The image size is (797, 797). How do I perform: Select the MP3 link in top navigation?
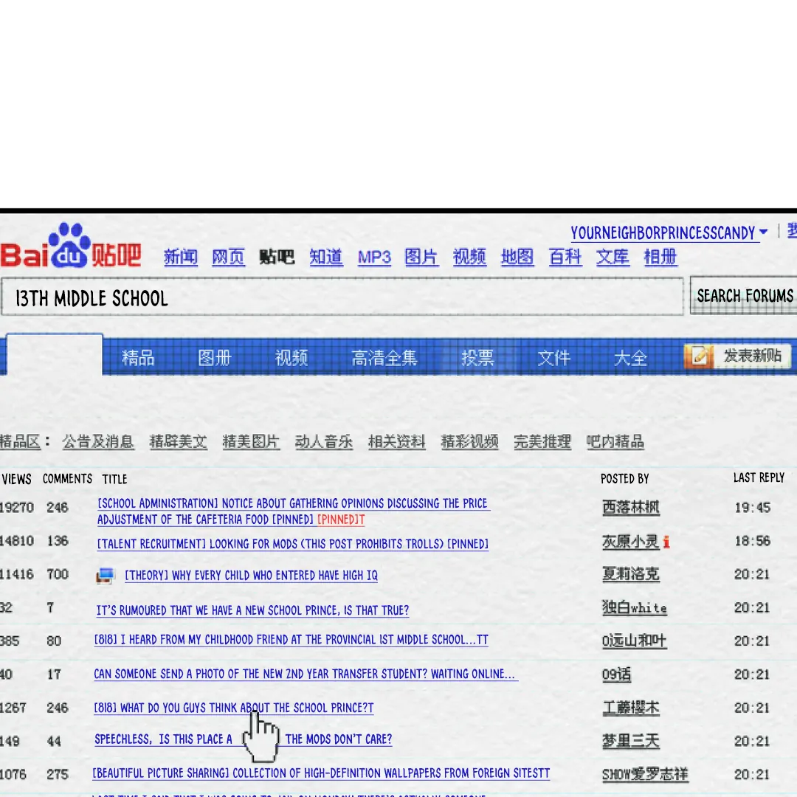(x=374, y=257)
